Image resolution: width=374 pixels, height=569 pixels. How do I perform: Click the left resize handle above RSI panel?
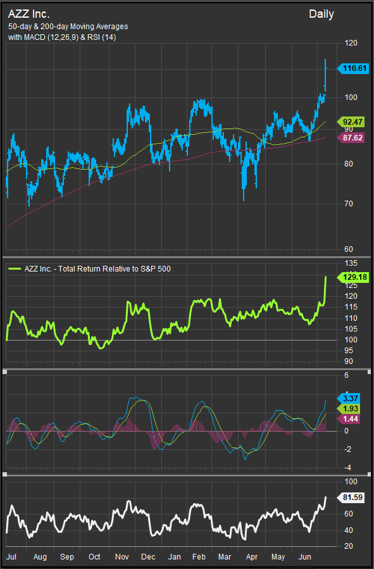(x=4, y=474)
